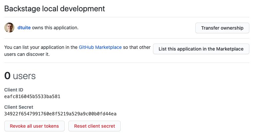This screenshot has width=261, height=137.
Task: Click the Backstage local development heading
Action: (55, 9)
